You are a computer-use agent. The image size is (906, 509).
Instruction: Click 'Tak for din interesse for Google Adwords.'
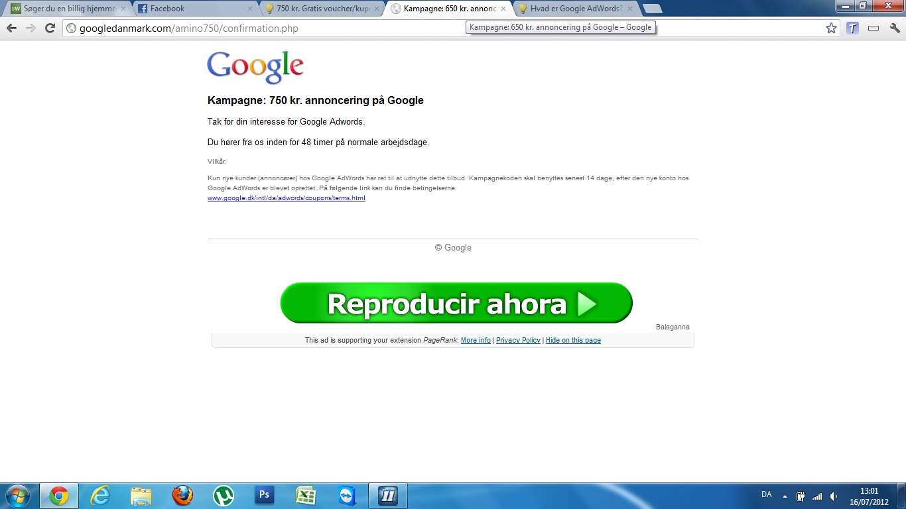(287, 122)
